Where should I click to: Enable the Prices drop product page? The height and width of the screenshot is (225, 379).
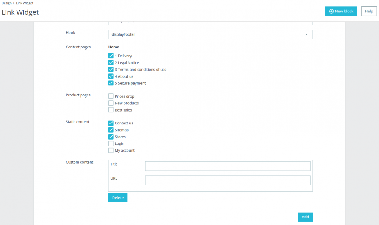pyautogui.click(x=111, y=96)
